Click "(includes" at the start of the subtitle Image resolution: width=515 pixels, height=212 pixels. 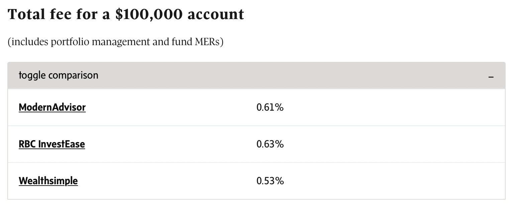[28, 42]
